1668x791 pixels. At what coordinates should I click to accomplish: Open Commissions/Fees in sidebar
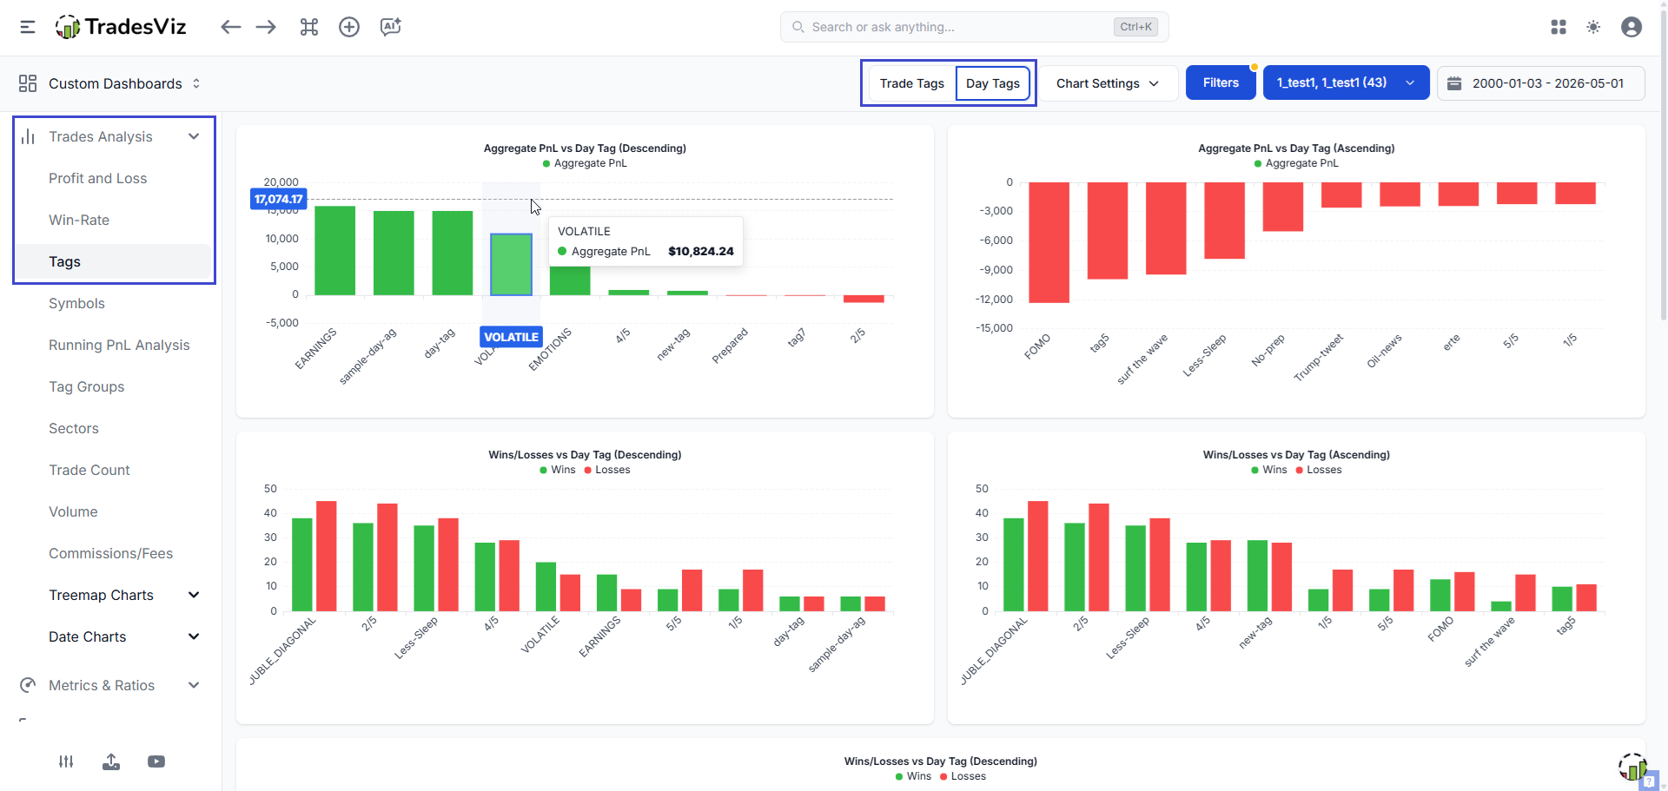tap(110, 553)
